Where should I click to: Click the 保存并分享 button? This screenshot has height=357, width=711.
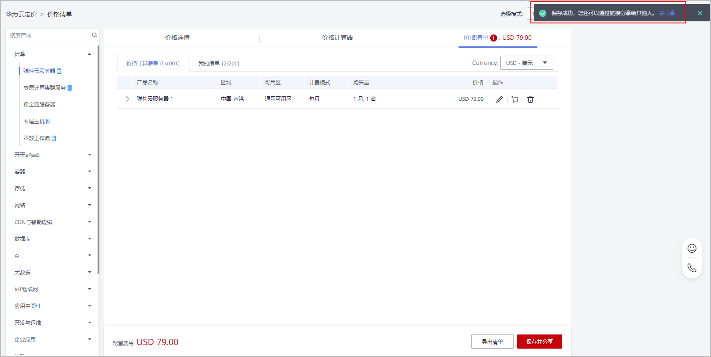coord(540,342)
